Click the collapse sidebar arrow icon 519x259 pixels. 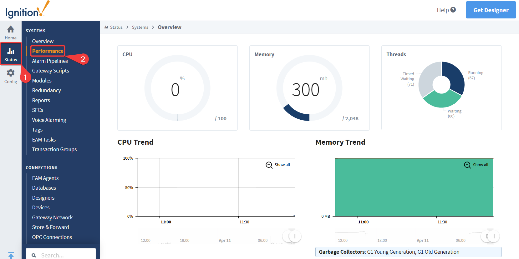[11, 255]
